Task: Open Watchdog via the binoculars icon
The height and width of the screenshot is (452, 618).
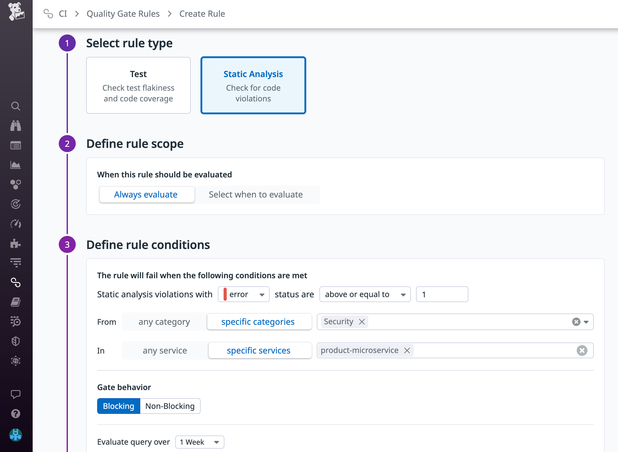Action: [x=16, y=126]
